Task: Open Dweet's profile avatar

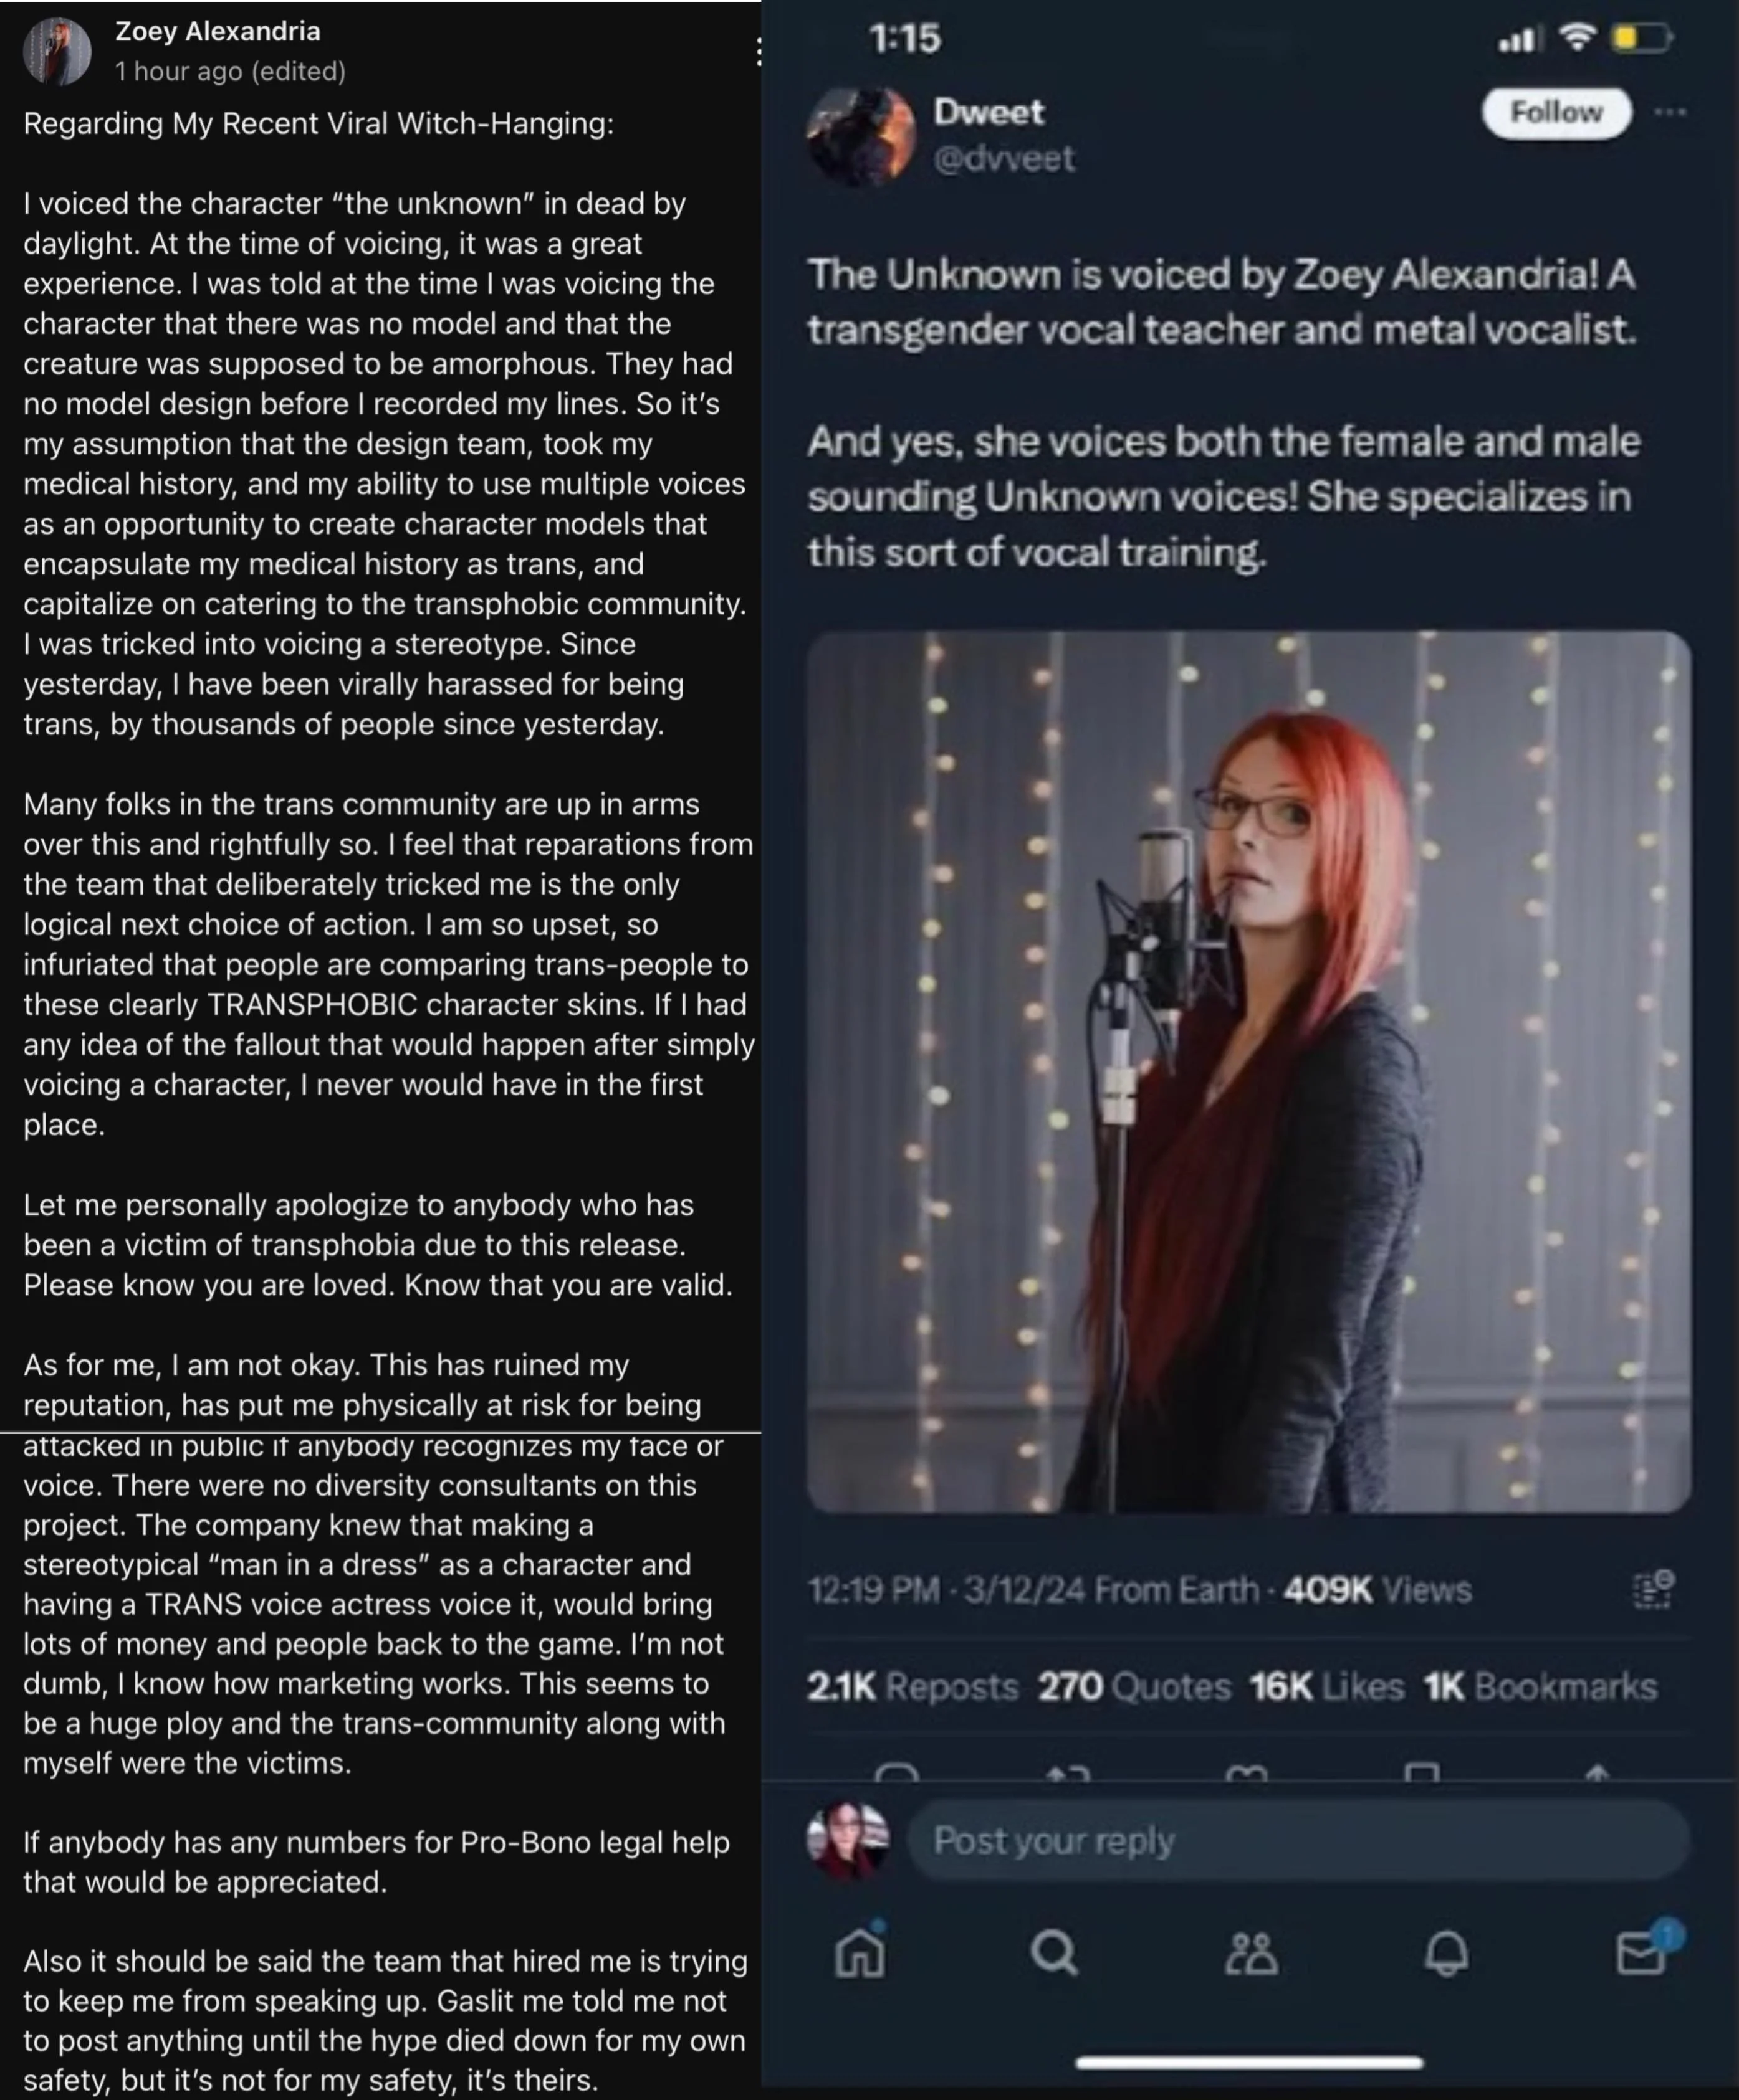Action: tap(861, 136)
